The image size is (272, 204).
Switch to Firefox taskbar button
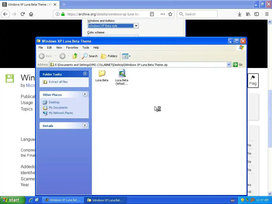coord(63,200)
